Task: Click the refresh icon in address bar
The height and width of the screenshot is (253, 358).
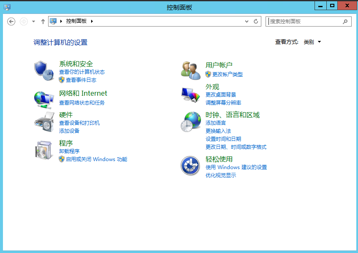Action: tap(256, 22)
